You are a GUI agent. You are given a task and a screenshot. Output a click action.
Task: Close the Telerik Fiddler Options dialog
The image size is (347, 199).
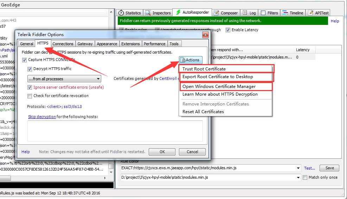205,35
